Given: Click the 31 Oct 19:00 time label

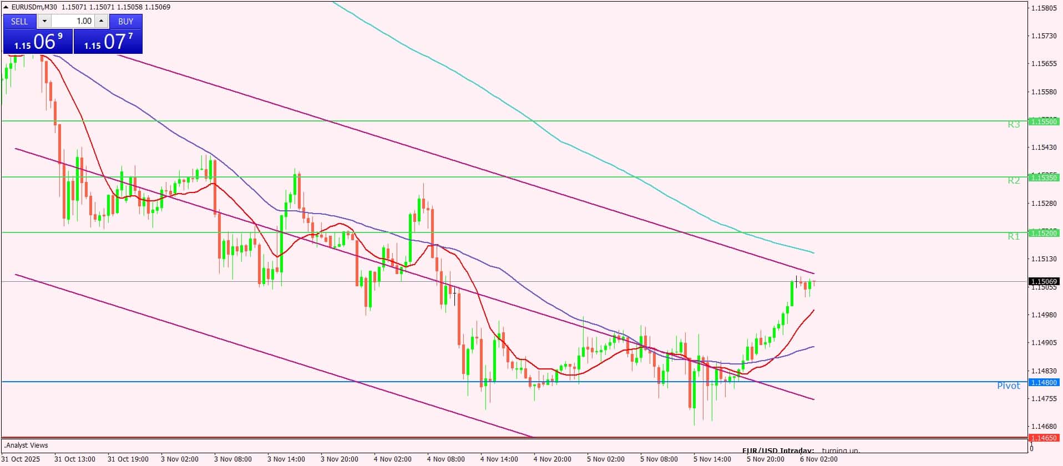Looking at the screenshot, I should coord(128,459).
